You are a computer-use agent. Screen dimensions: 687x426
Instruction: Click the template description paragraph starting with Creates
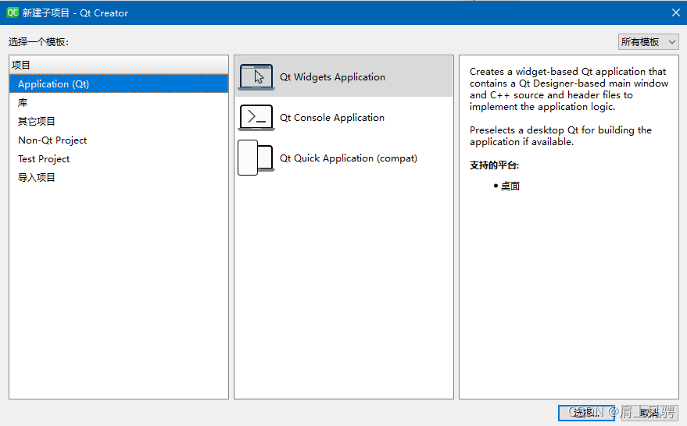click(x=569, y=89)
